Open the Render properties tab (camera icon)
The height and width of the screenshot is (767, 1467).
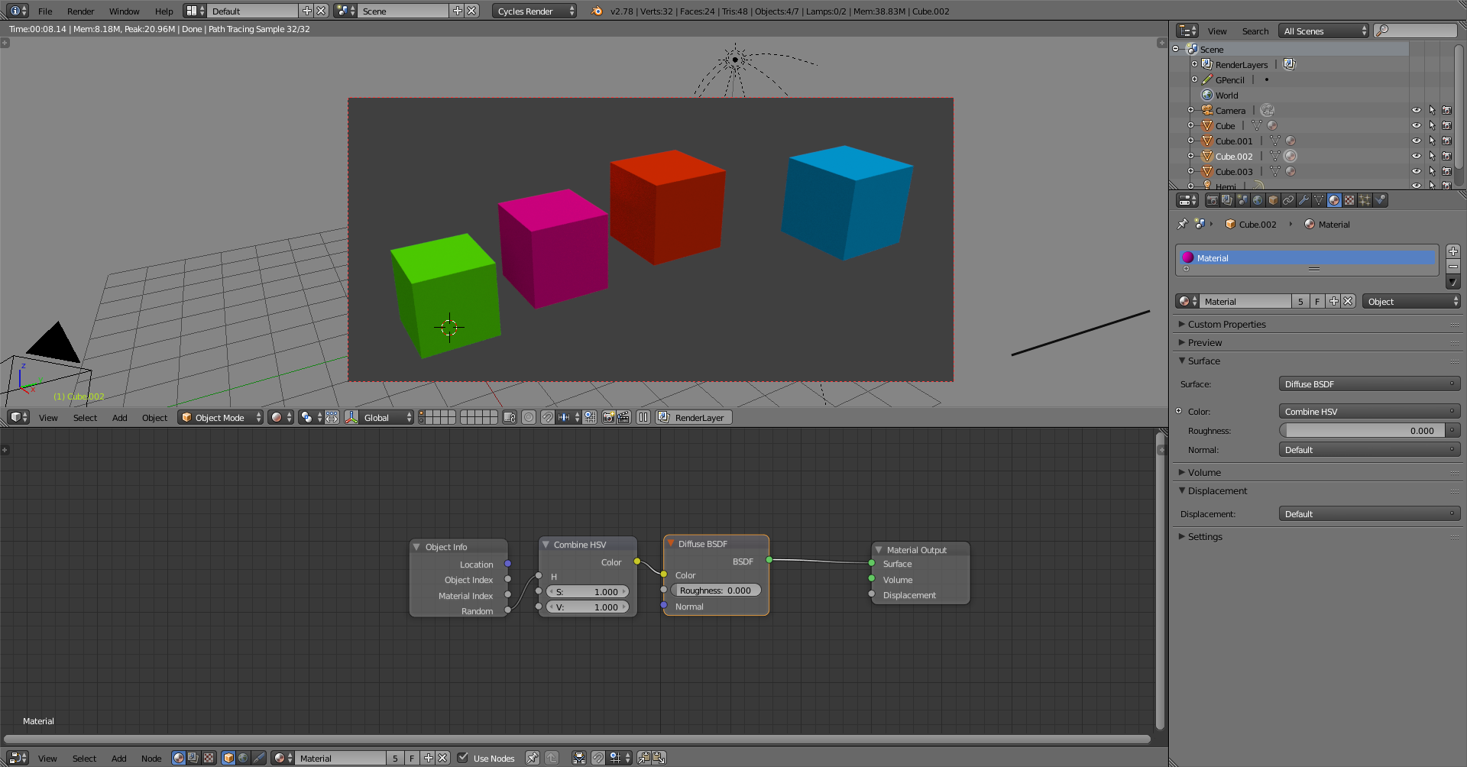tap(1212, 200)
